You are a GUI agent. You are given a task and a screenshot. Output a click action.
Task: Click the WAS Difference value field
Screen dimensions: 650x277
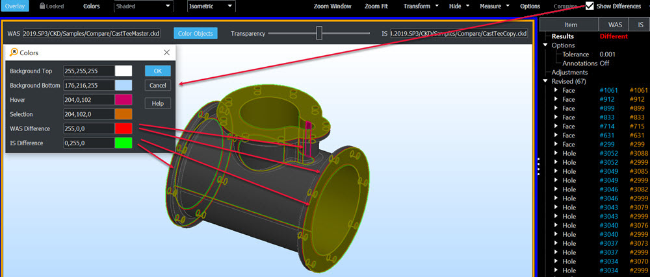click(x=89, y=128)
